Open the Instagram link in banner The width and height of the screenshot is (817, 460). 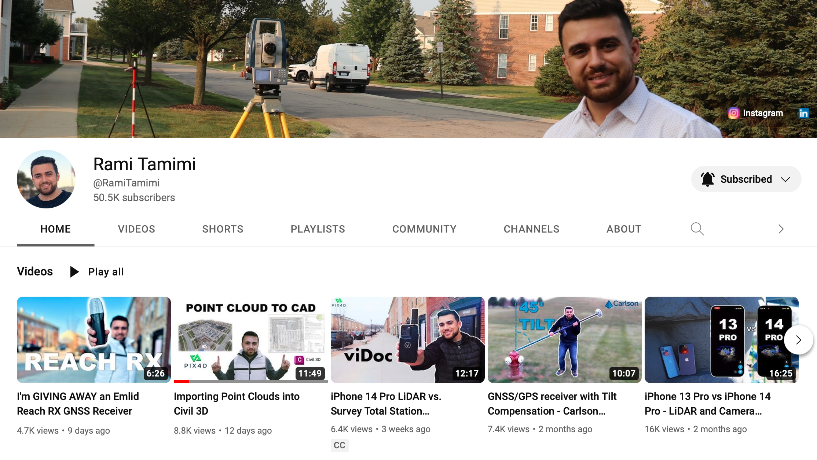[756, 113]
